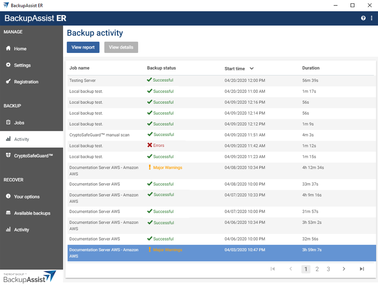Click the Errors status text
The width and height of the screenshot is (378, 285).
159,145
